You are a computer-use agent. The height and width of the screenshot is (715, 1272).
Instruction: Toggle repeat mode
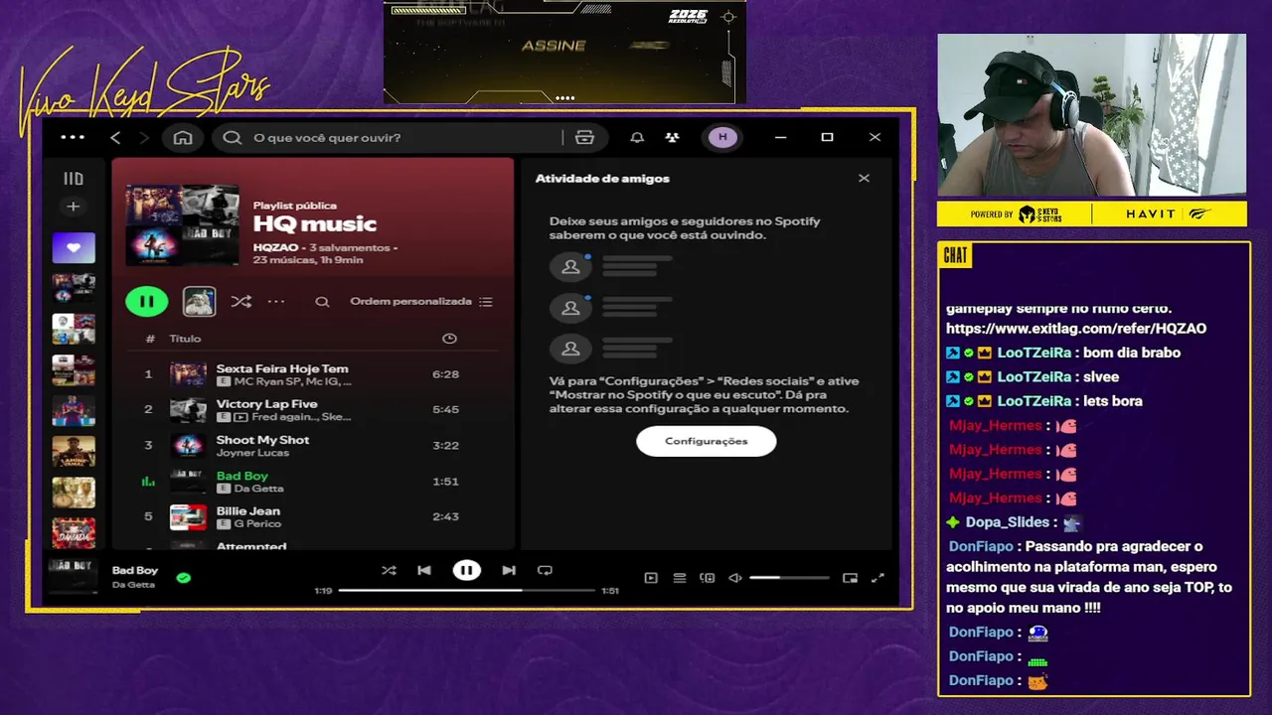545,570
